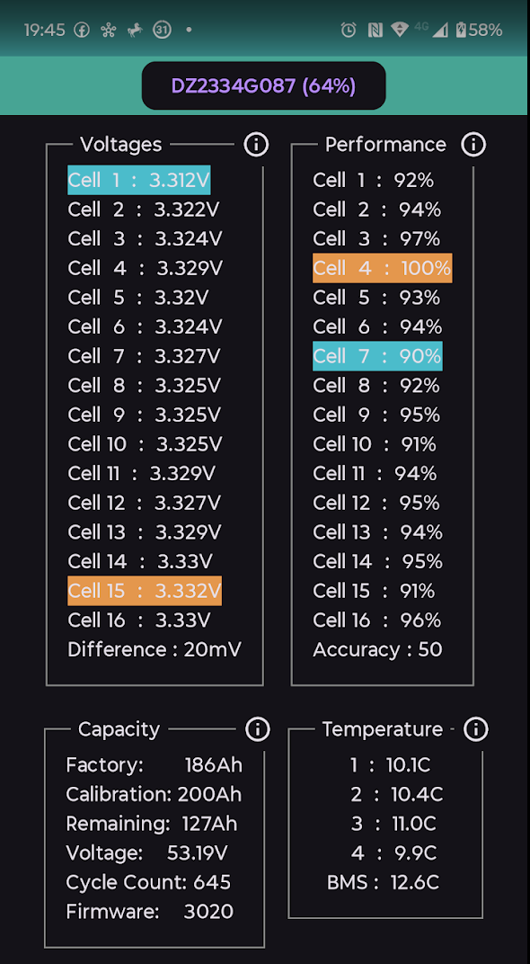Select Cell 7 performance 90% row
Screen dimensions: 530x964
coord(377,356)
